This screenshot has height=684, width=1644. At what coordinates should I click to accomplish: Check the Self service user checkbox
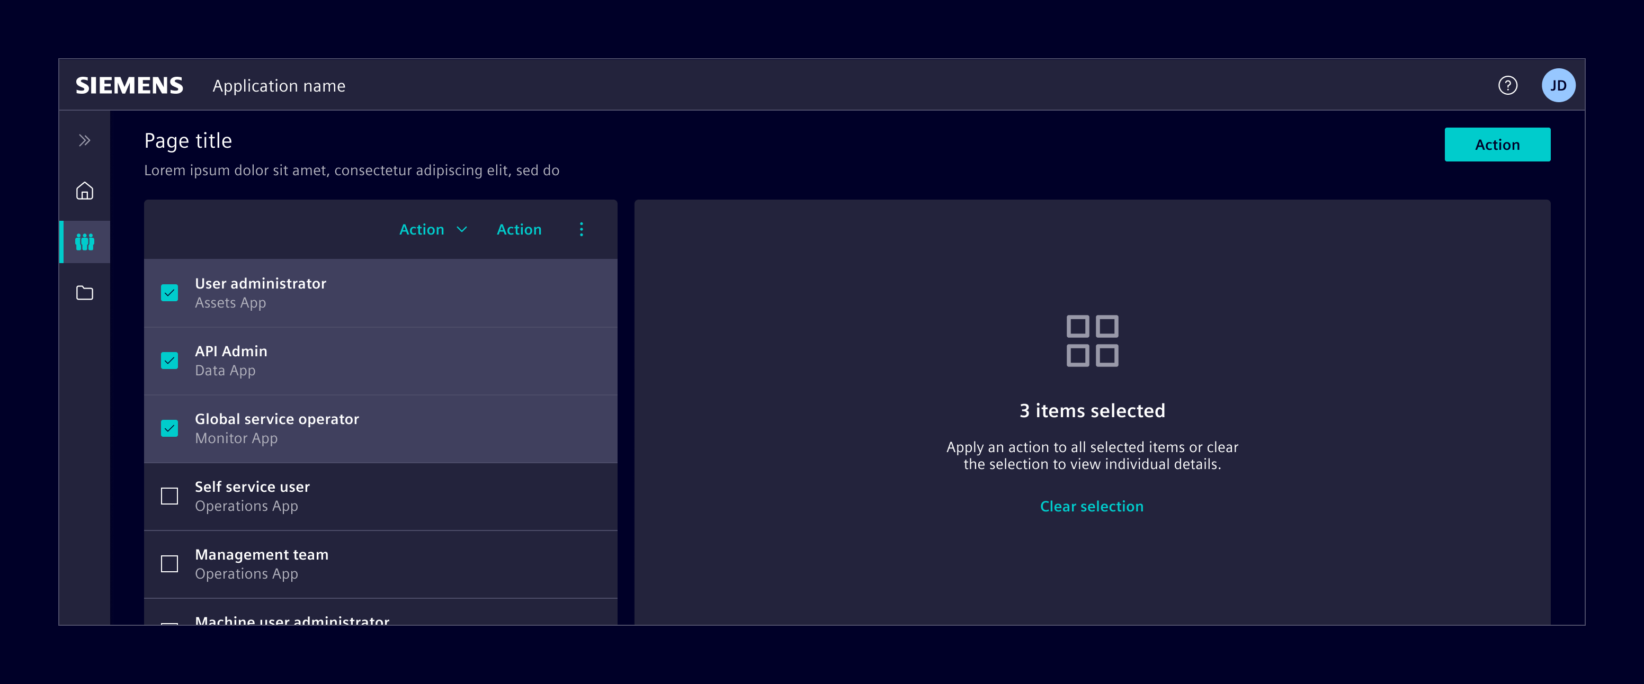(169, 496)
